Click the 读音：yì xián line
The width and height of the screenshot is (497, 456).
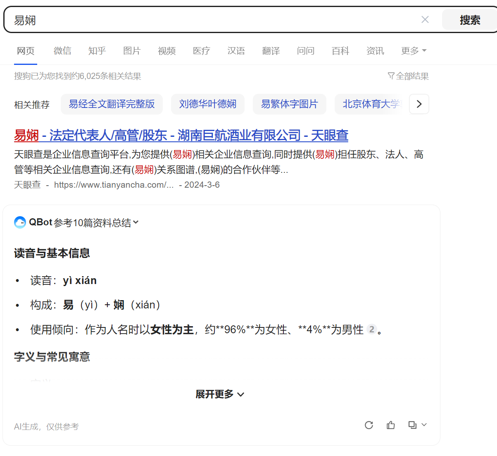point(63,281)
